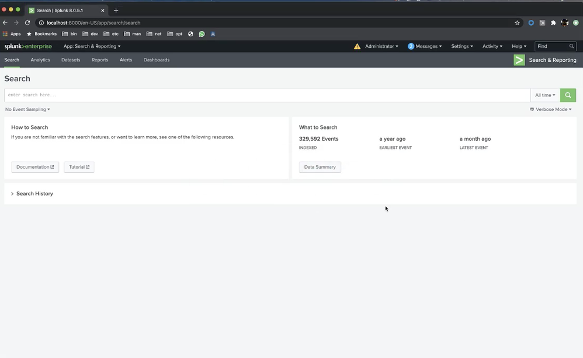Click the 'a year ago' earliest event value

392,139
